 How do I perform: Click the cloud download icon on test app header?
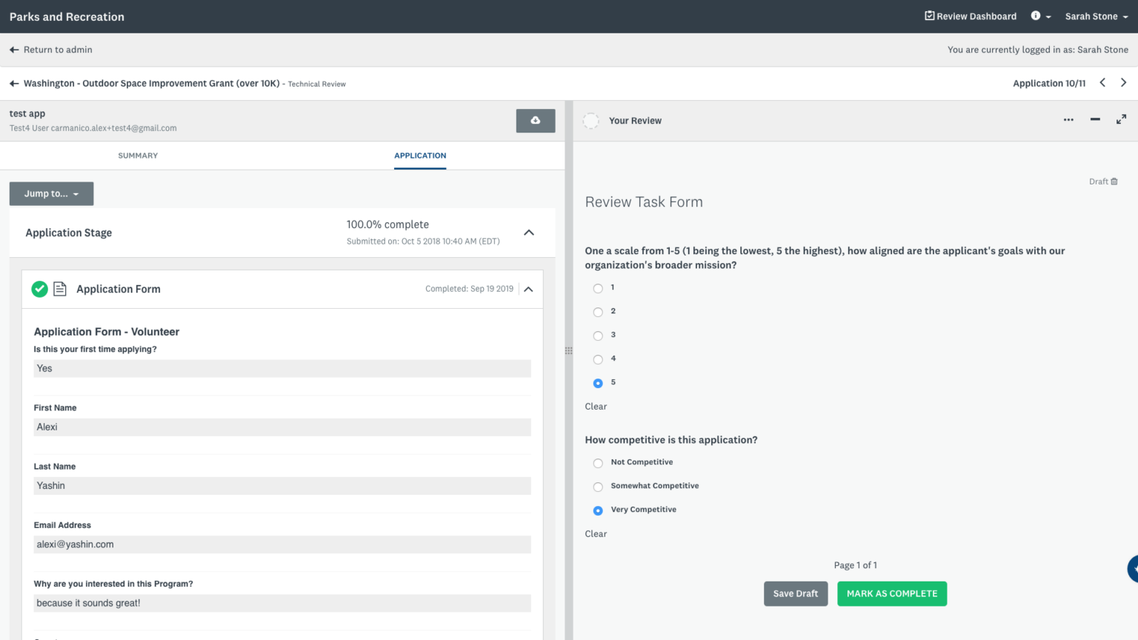pos(535,120)
